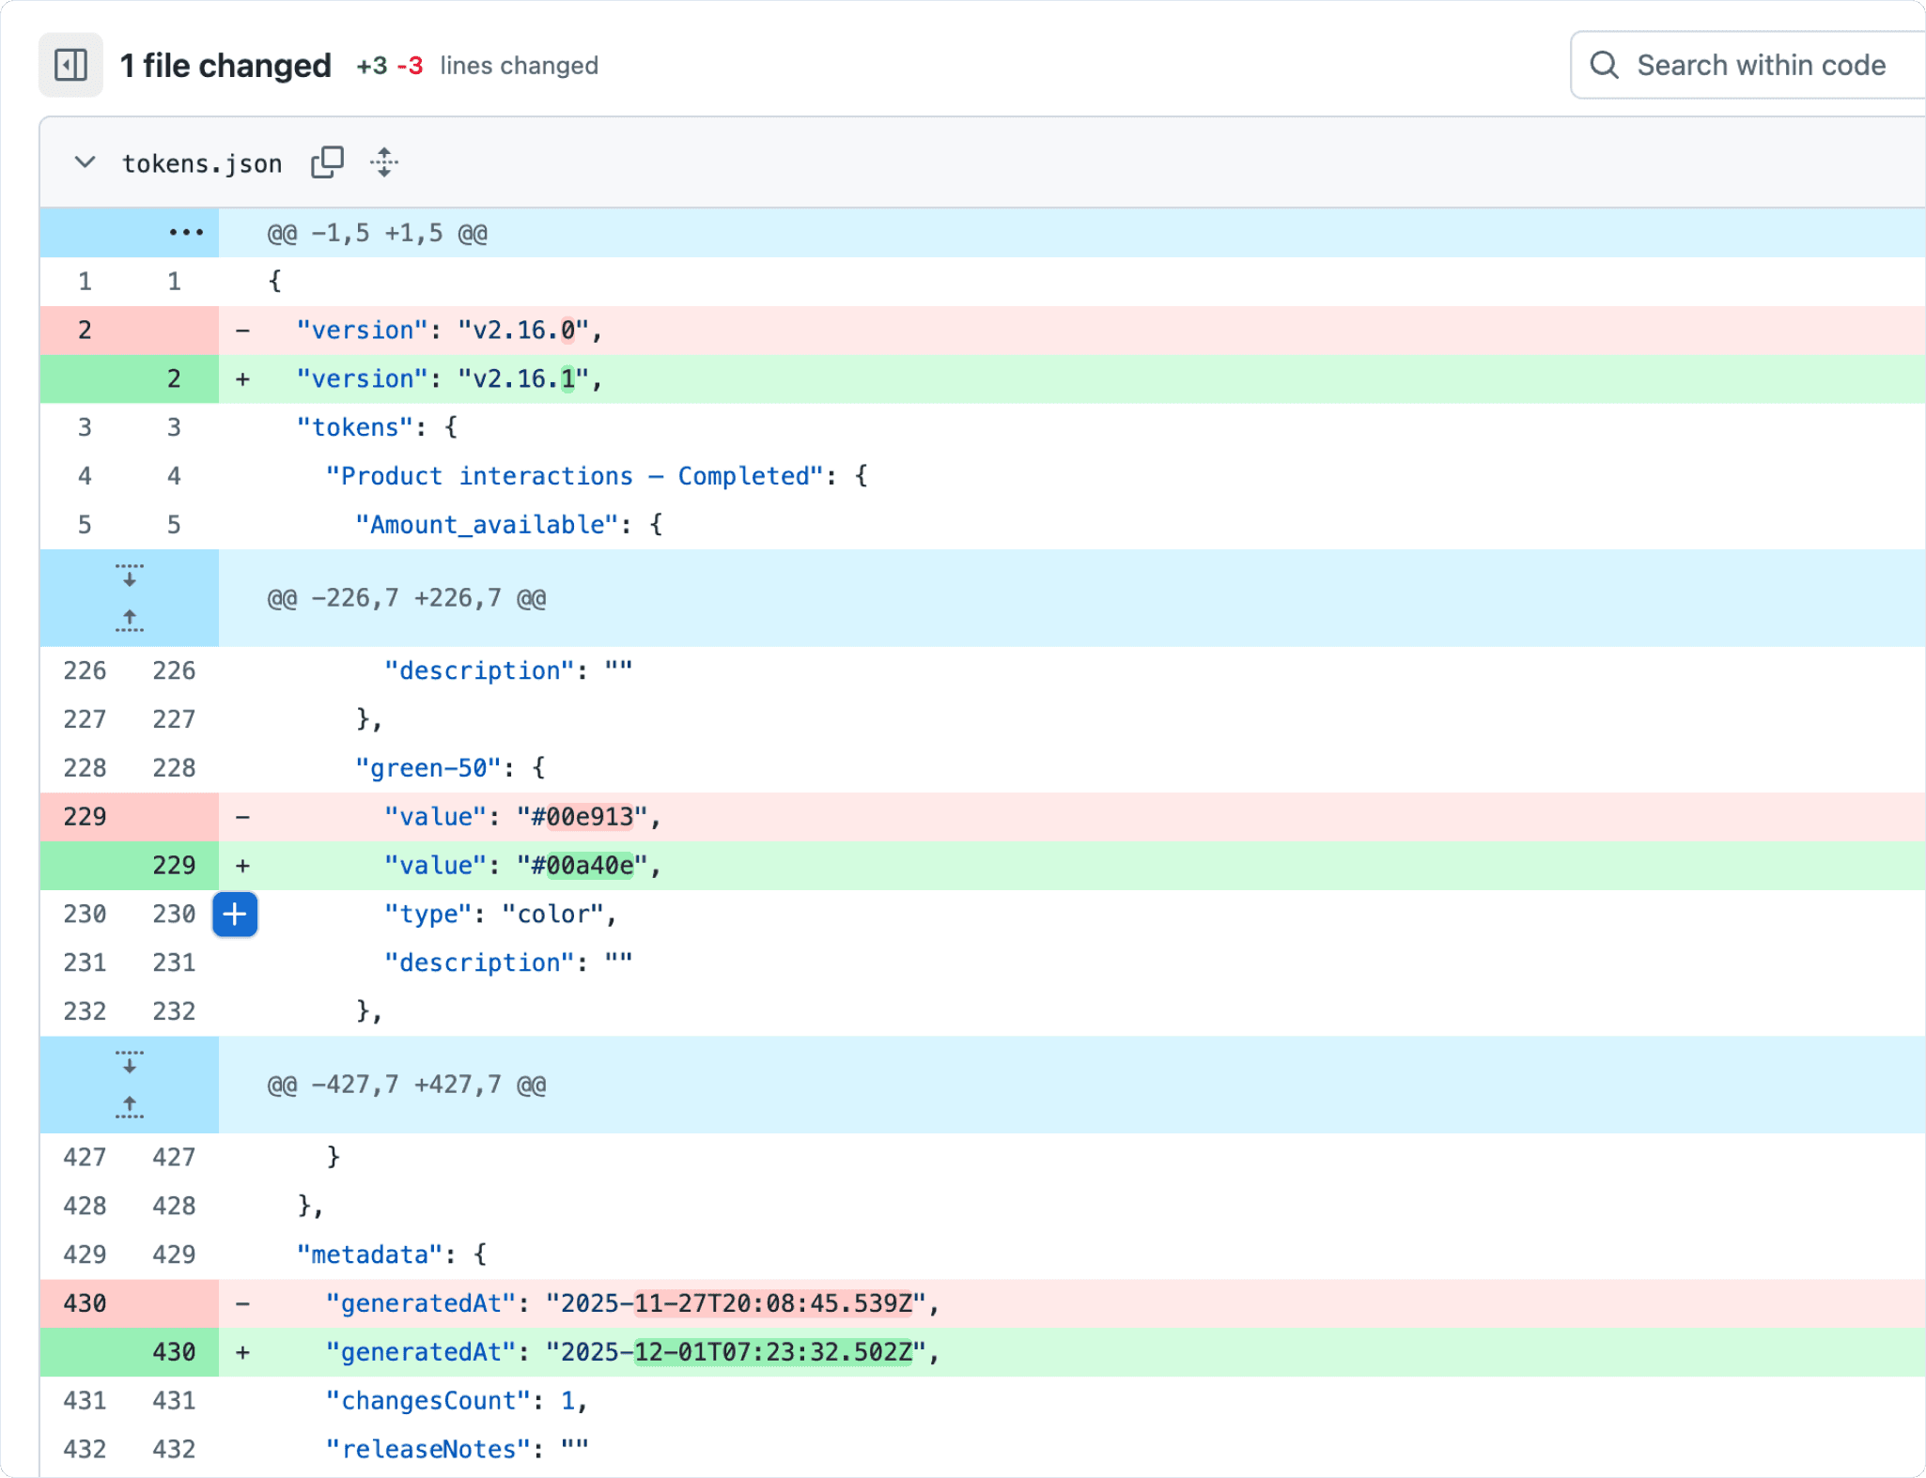Click the tokens.json file name
This screenshot has height=1478, width=1926.
202,163
